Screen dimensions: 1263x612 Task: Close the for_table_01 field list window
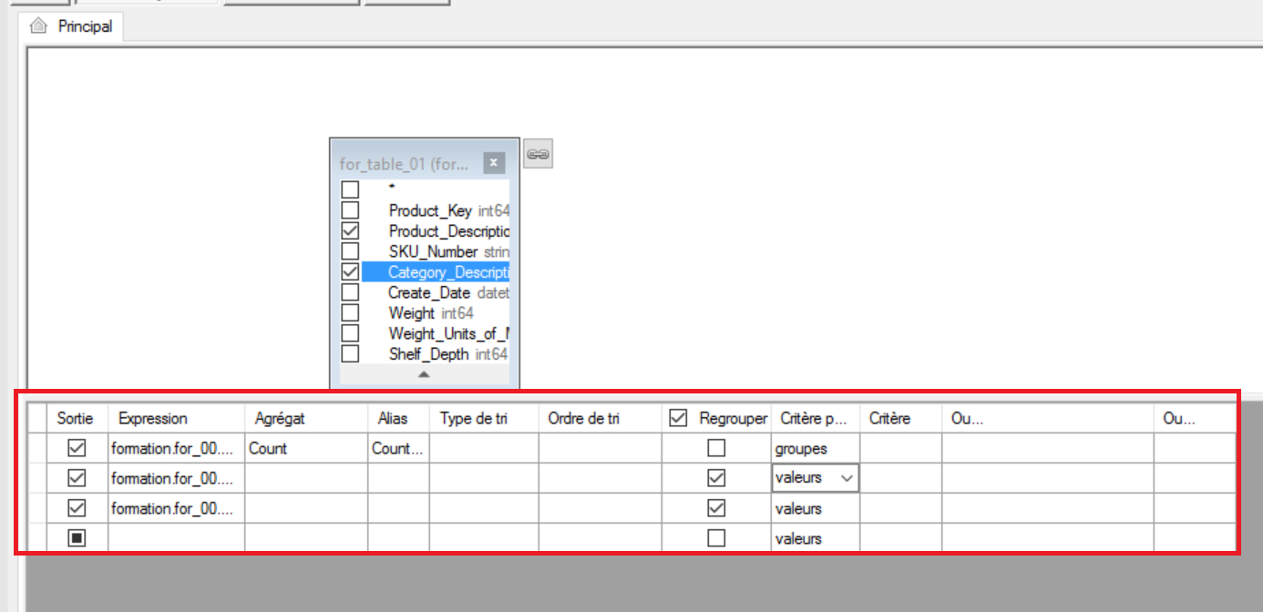tap(493, 163)
